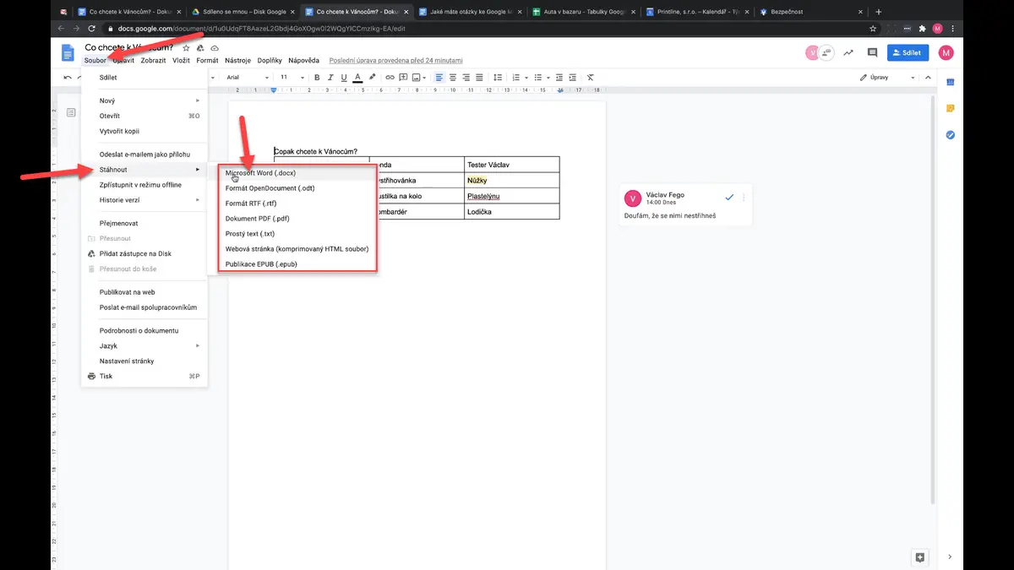
Task: Open the activity dashboard trend icon
Action: pos(848,52)
